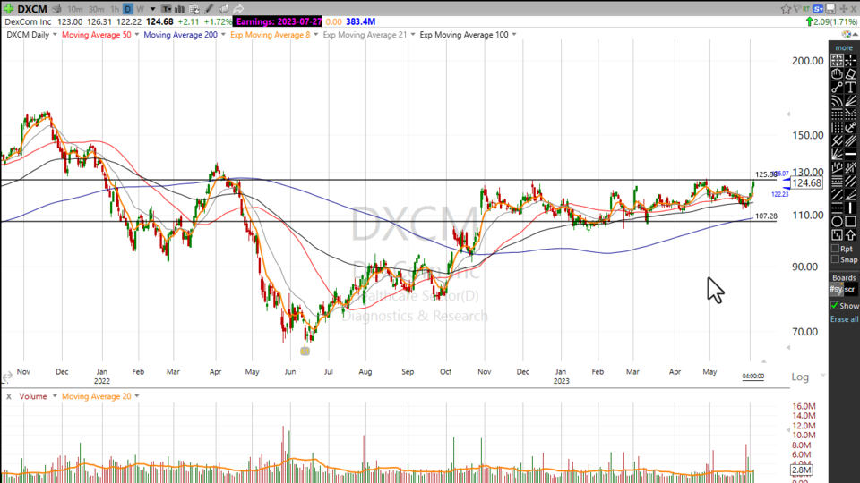Select the parallel channel lines tool
860x483 pixels.
[x=850, y=141]
